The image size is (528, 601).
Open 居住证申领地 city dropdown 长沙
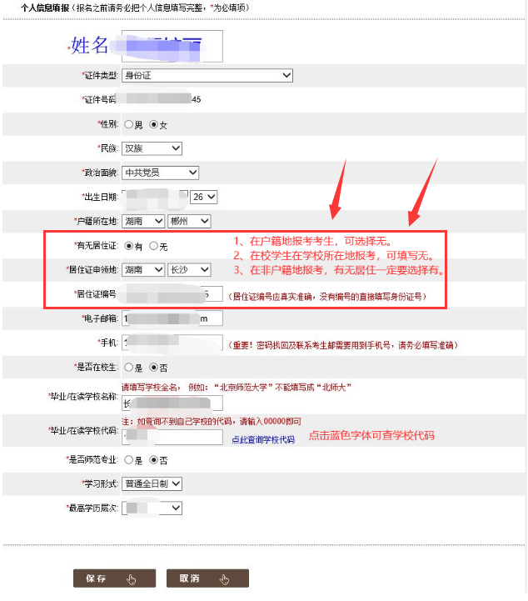189,270
